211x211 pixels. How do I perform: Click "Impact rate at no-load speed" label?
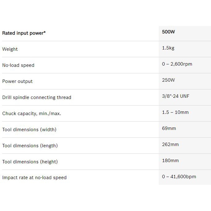[34, 178]
